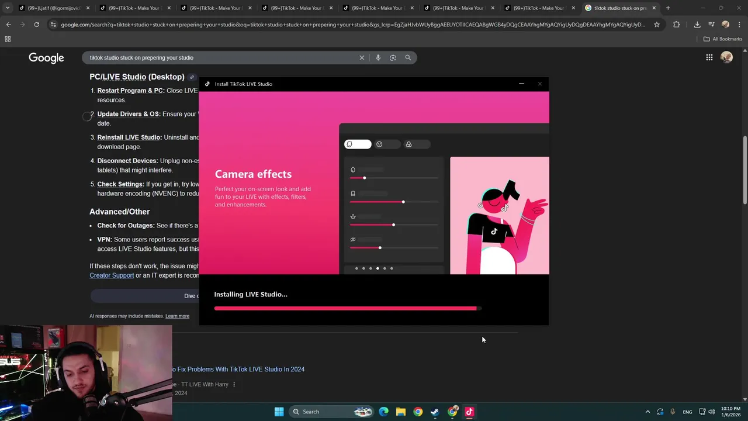Image resolution: width=748 pixels, height=421 pixels.
Task: Open File Explorer from the taskbar
Action: 400,412
